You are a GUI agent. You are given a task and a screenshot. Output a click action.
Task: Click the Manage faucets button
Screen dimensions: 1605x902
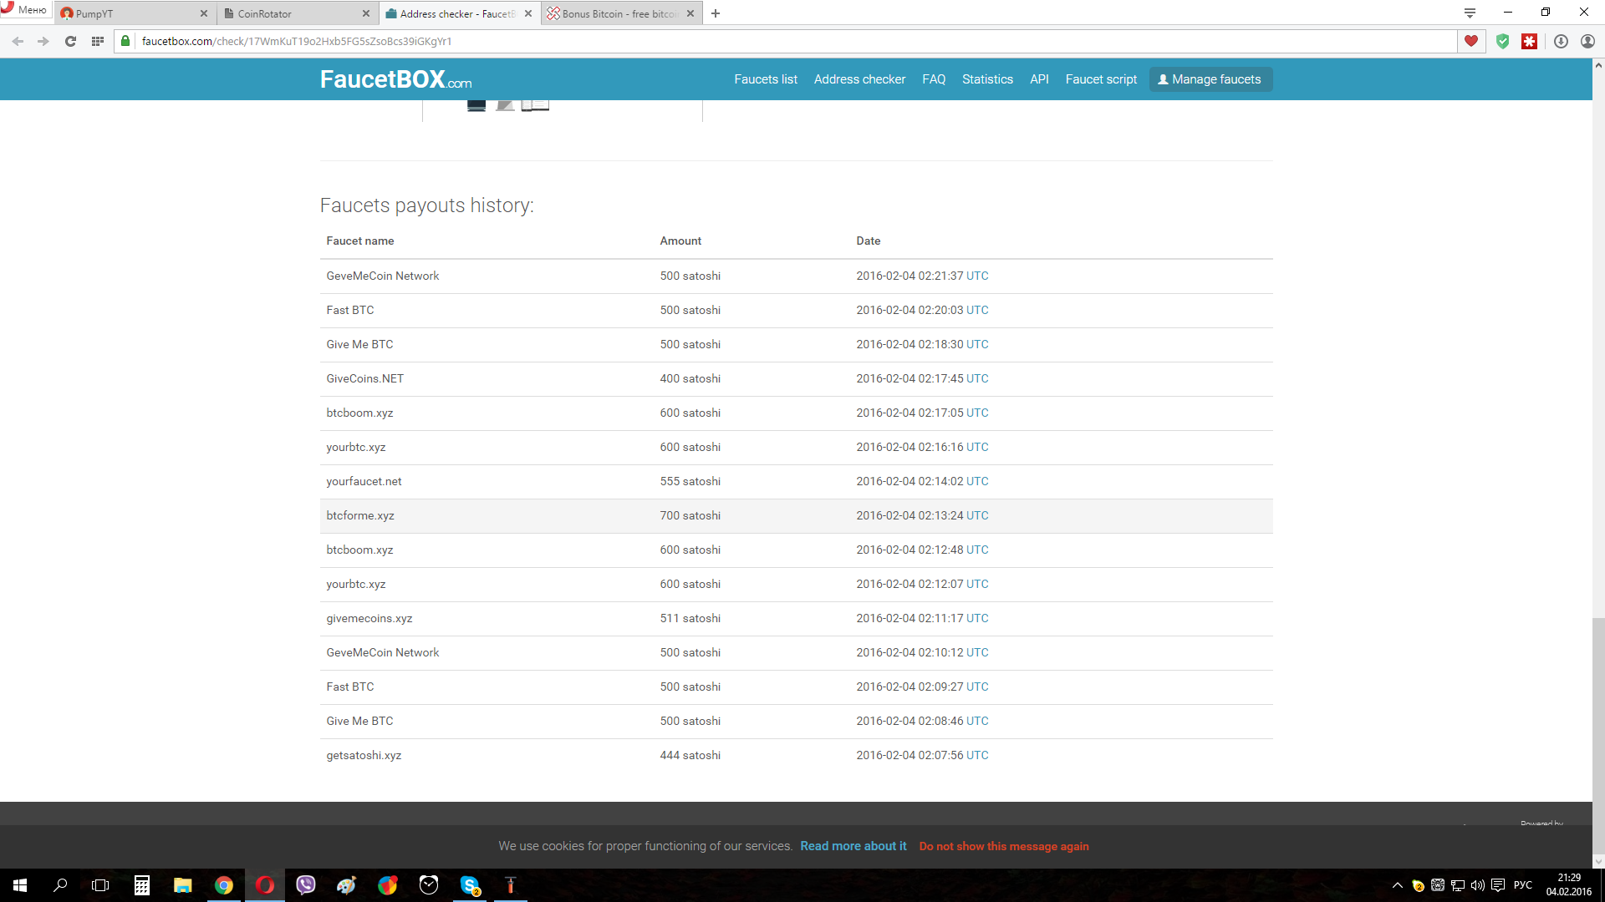pyautogui.click(x=1210, y=79)
